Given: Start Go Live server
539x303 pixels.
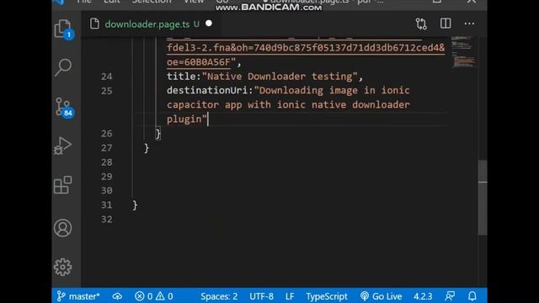Looking at the screenshot, I should click(381, 296).
